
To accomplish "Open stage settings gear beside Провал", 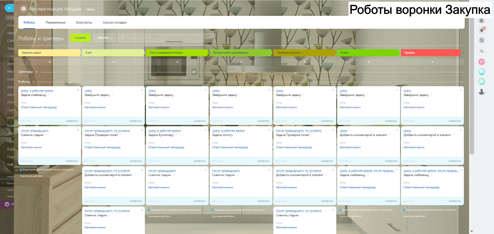I will (463, 53).
